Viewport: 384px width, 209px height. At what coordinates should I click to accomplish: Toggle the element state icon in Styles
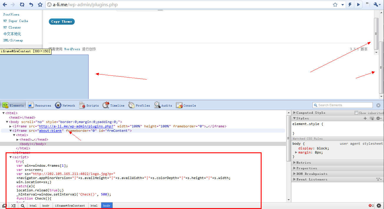372,118
